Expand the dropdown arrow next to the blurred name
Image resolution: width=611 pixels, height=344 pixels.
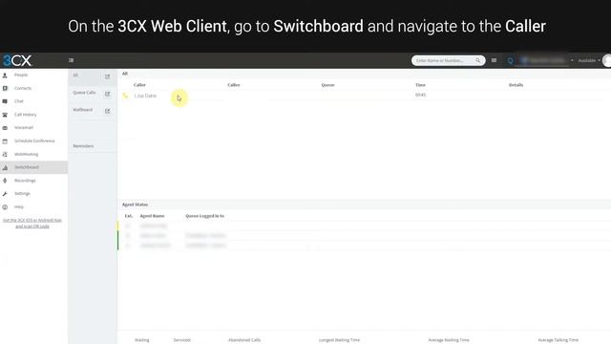[x=572, y=60]
